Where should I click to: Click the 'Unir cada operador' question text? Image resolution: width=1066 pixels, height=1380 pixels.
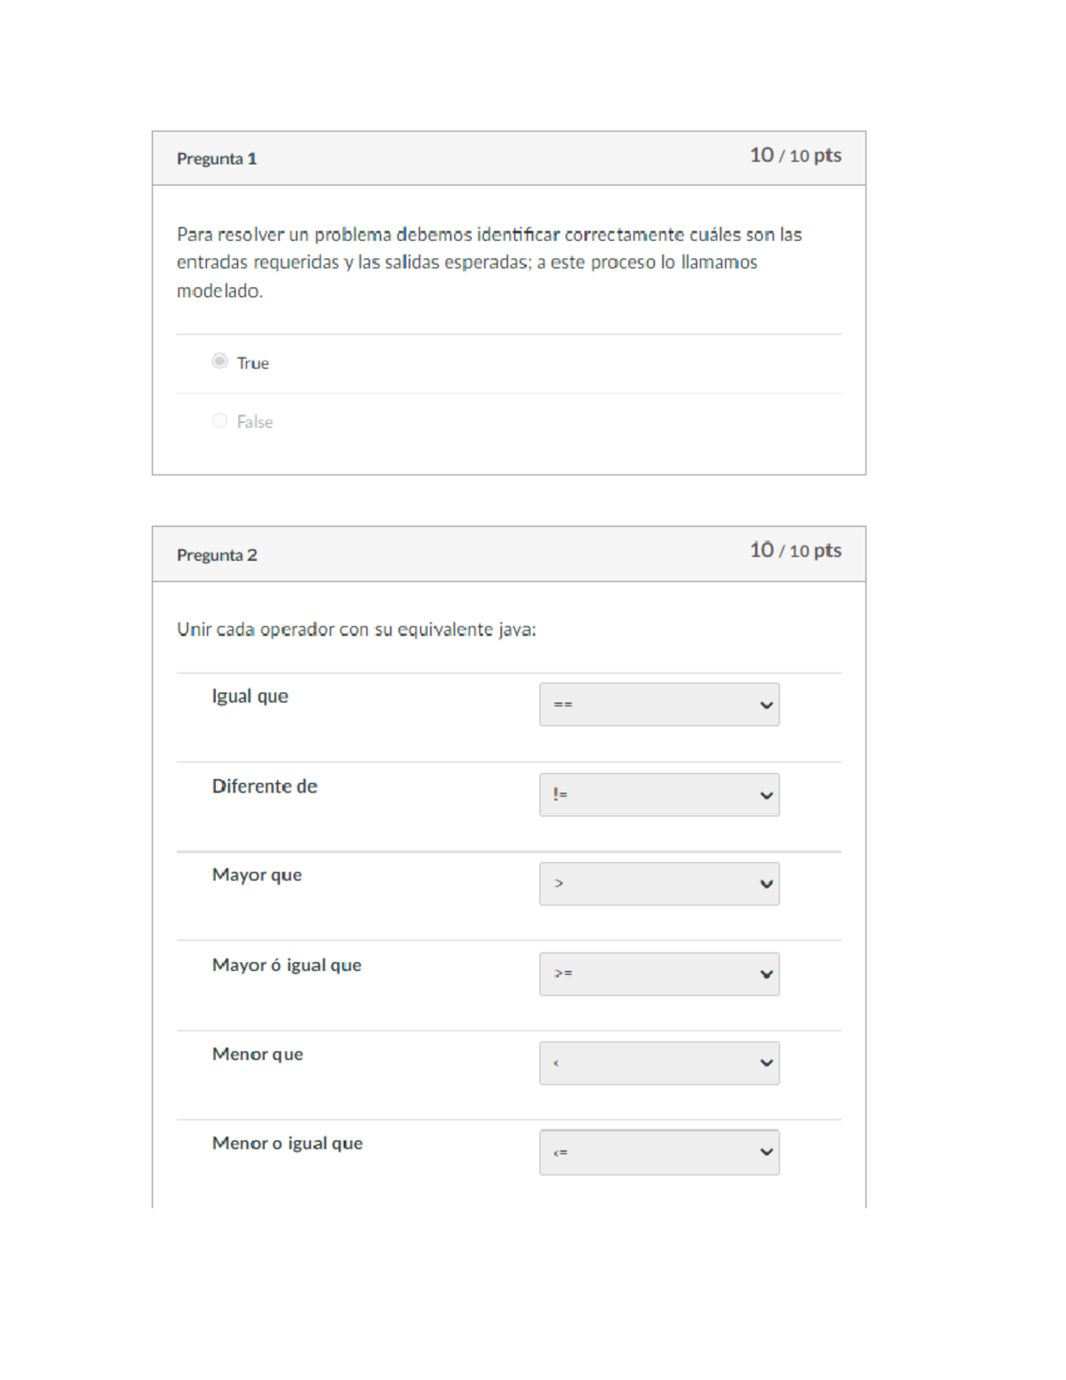[356, 630]
